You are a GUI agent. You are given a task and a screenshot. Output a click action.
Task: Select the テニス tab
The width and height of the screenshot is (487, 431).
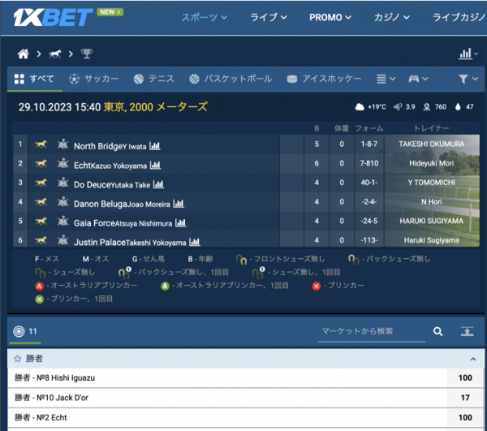pos(153,79)
